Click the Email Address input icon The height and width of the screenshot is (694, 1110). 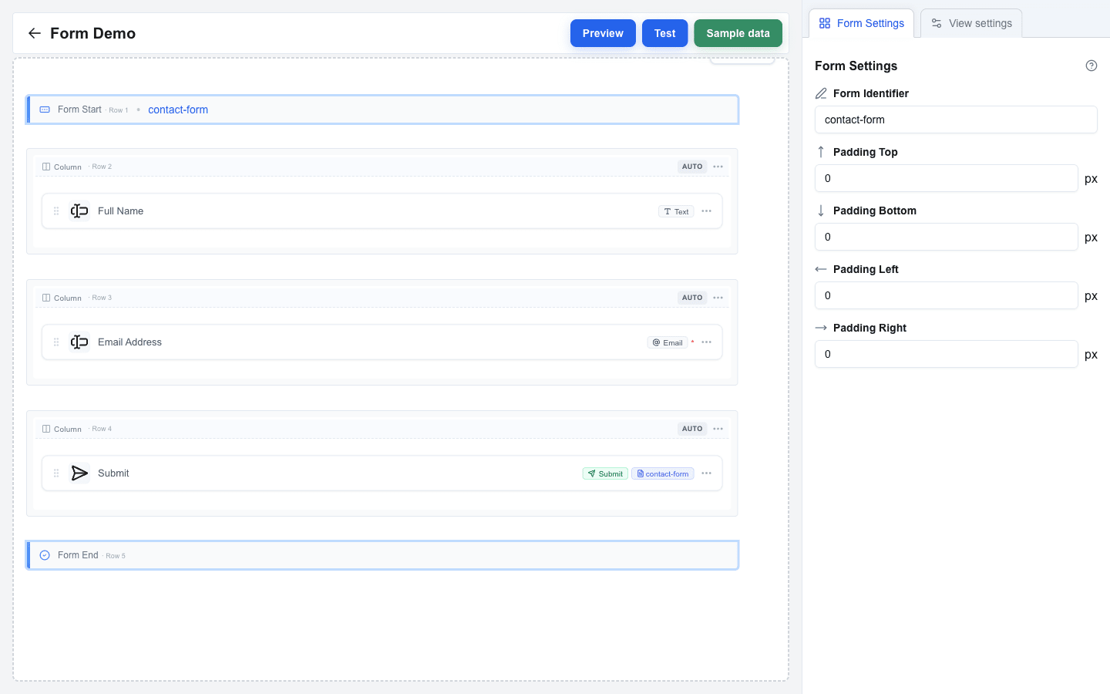click(x=79, y=342)
